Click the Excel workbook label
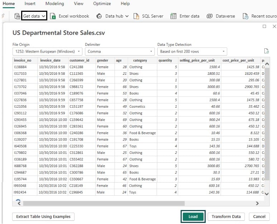This screenshot has width=277, height=224. pyautogui.click(x=74, y=16)
